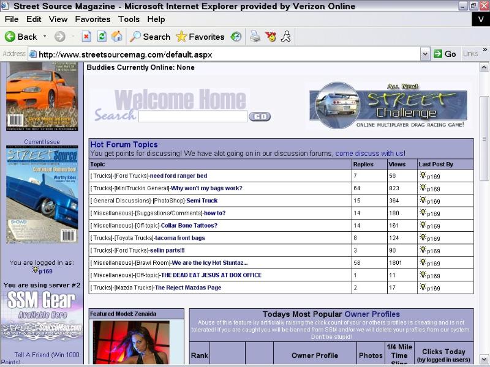Click the address bar Go button
Viewport: 490px width, 367px height.
coord(445,54)
